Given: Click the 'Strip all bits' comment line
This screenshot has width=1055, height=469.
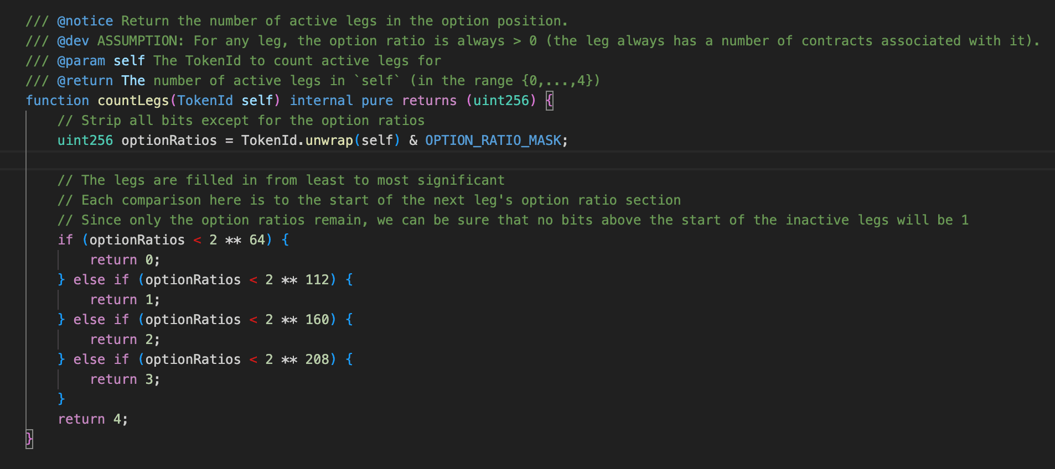Looking at the screenshot, I should pos(241,121).
